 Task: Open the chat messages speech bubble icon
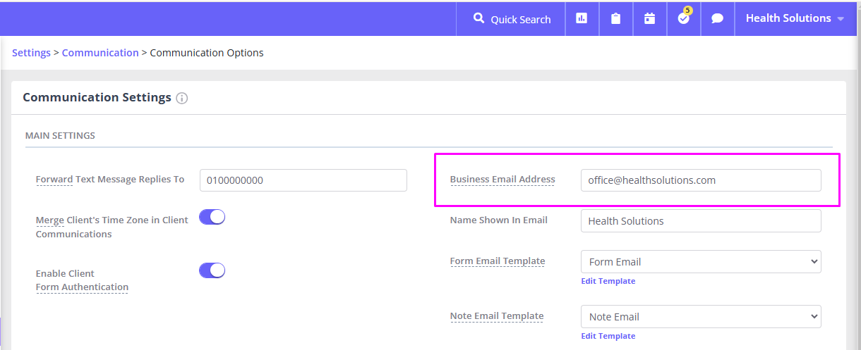[717, 18]
